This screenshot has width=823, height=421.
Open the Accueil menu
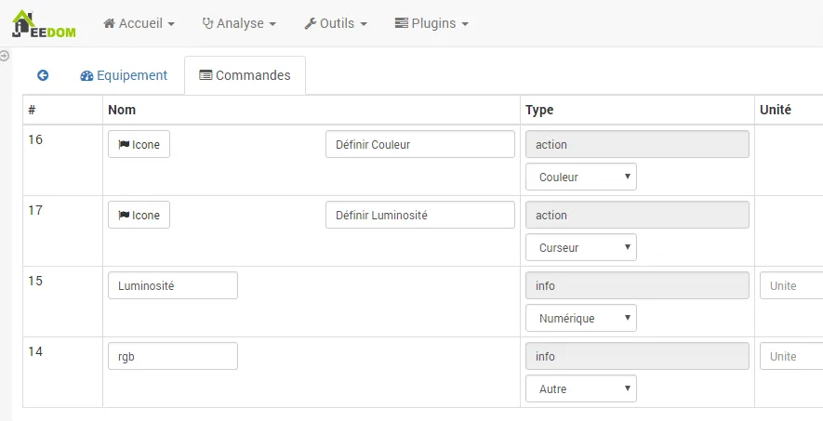click(139, 23)
